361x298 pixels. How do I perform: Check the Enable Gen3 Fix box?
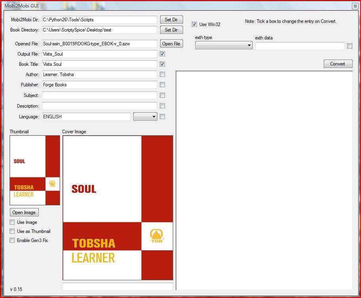(12, 240)
